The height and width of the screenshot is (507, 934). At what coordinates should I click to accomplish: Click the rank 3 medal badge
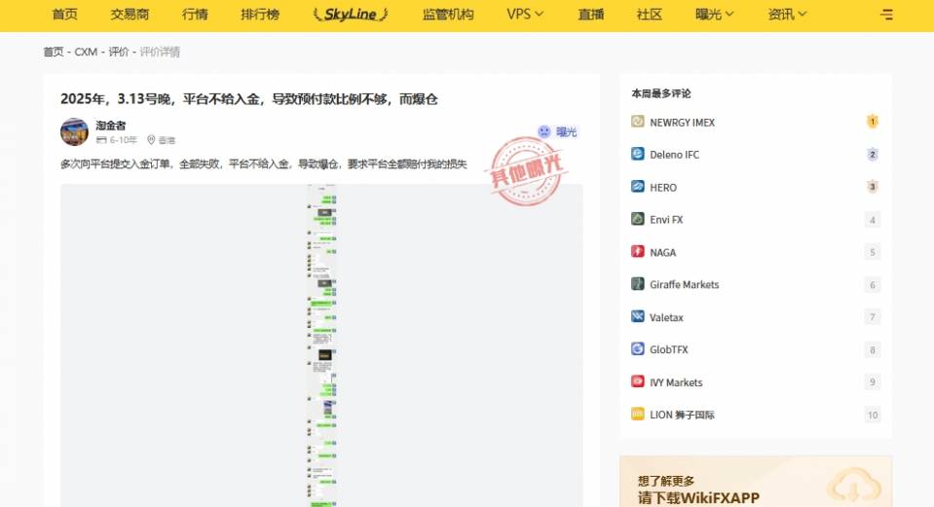click(x=872, y=187)
